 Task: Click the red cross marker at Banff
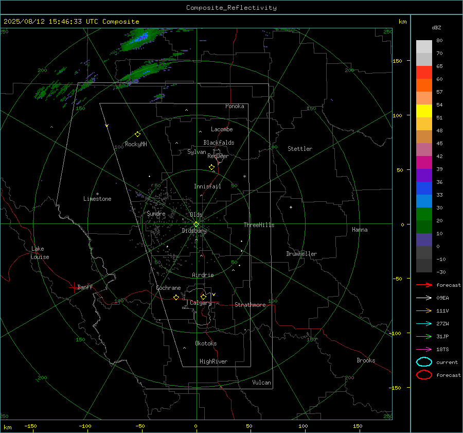[74, 287]
